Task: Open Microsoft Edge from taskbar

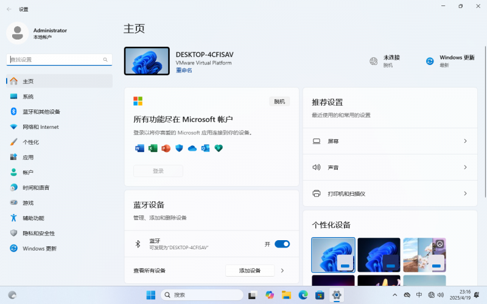Action: 303,295
